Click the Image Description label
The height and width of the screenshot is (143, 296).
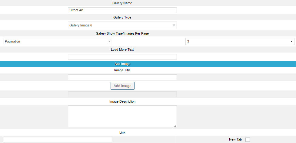122,101
